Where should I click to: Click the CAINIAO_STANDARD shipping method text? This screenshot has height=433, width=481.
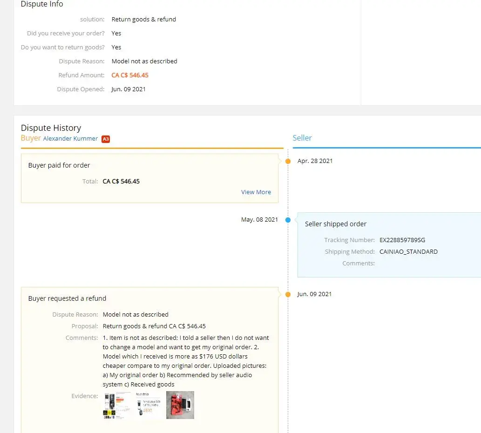408,252
